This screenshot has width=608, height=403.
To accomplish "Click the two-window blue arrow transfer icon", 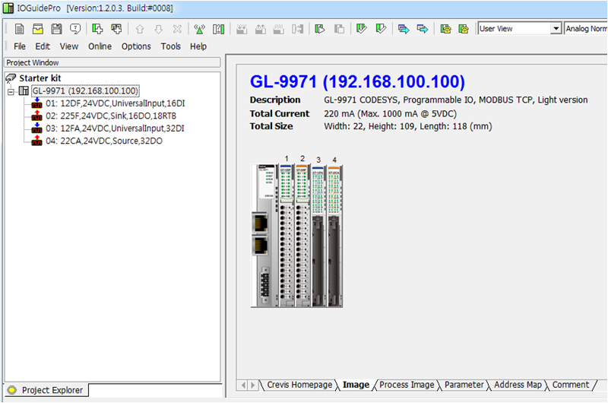I will (423, 29).
